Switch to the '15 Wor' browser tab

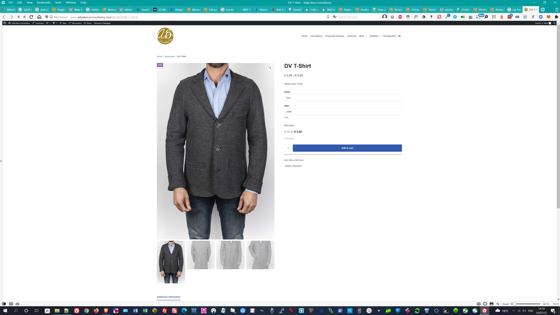tap(160, 9)
